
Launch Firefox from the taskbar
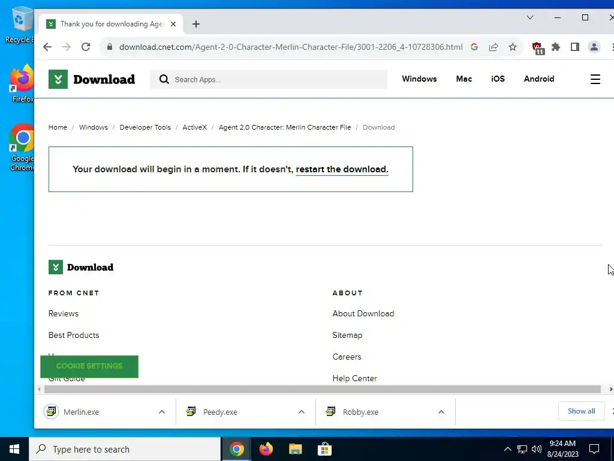pyautogui.click(x=266, y=449)
